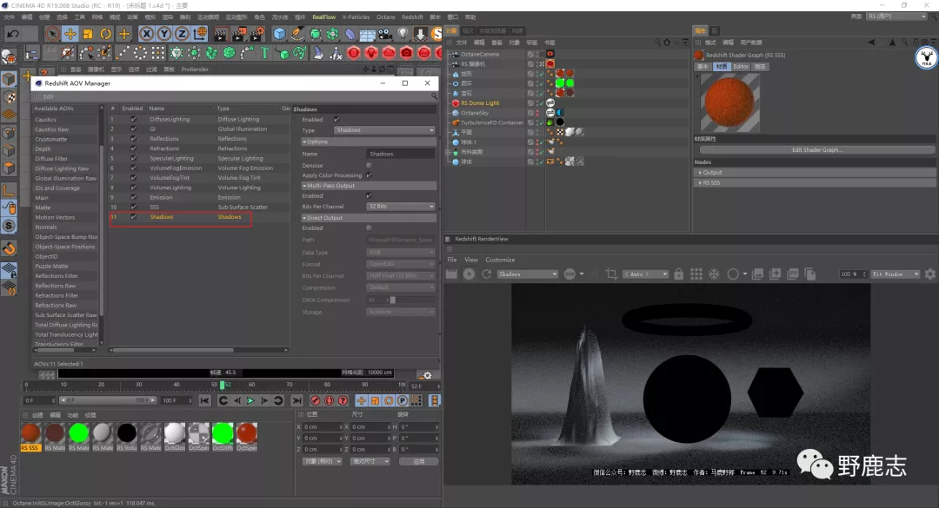
Task: Select the green RS Material swatch in material manager
Action: (79, 432)
